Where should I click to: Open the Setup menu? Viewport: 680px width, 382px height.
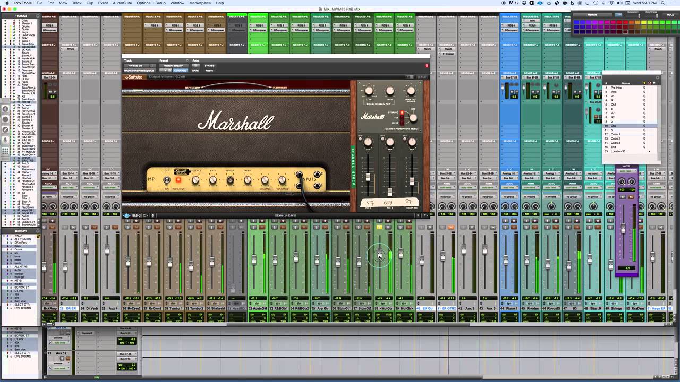pos(160,3)
